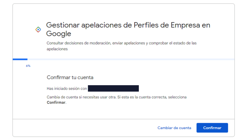Click the filled blue progress bar segment
Viewport: 247px width, 139px height.
click(x=20, y=59)
